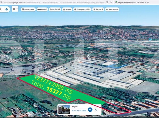159x118 pixels.
Task: Show Activități on the map
Action: coord(55,9)
